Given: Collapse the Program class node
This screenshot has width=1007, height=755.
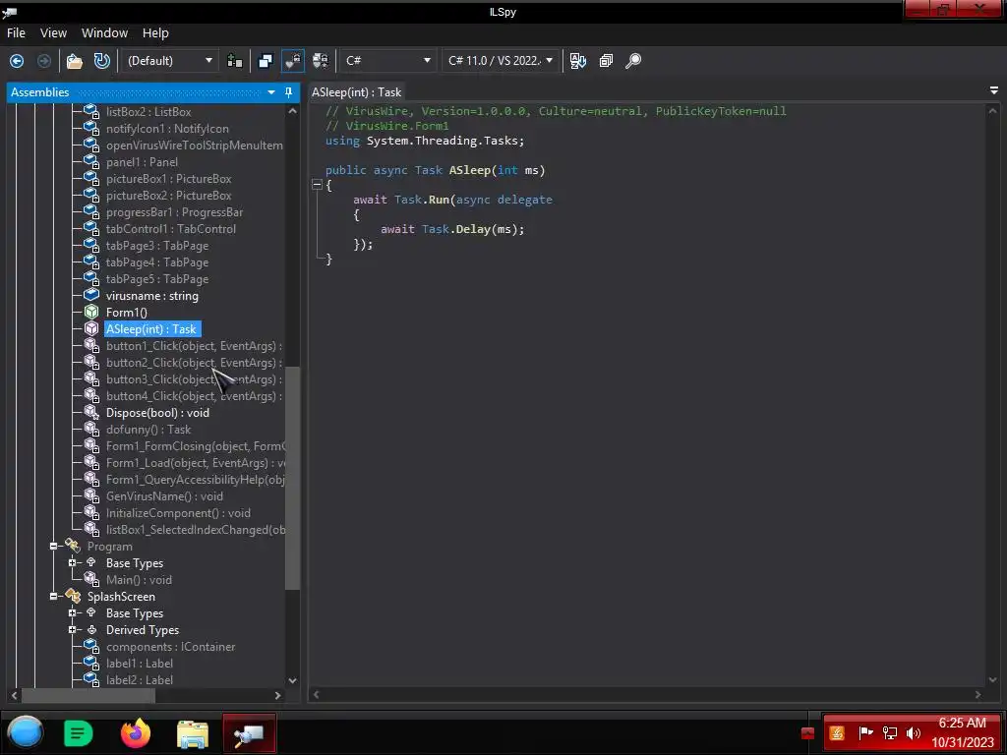Looking at the screenshot, I should coord(54,547).
